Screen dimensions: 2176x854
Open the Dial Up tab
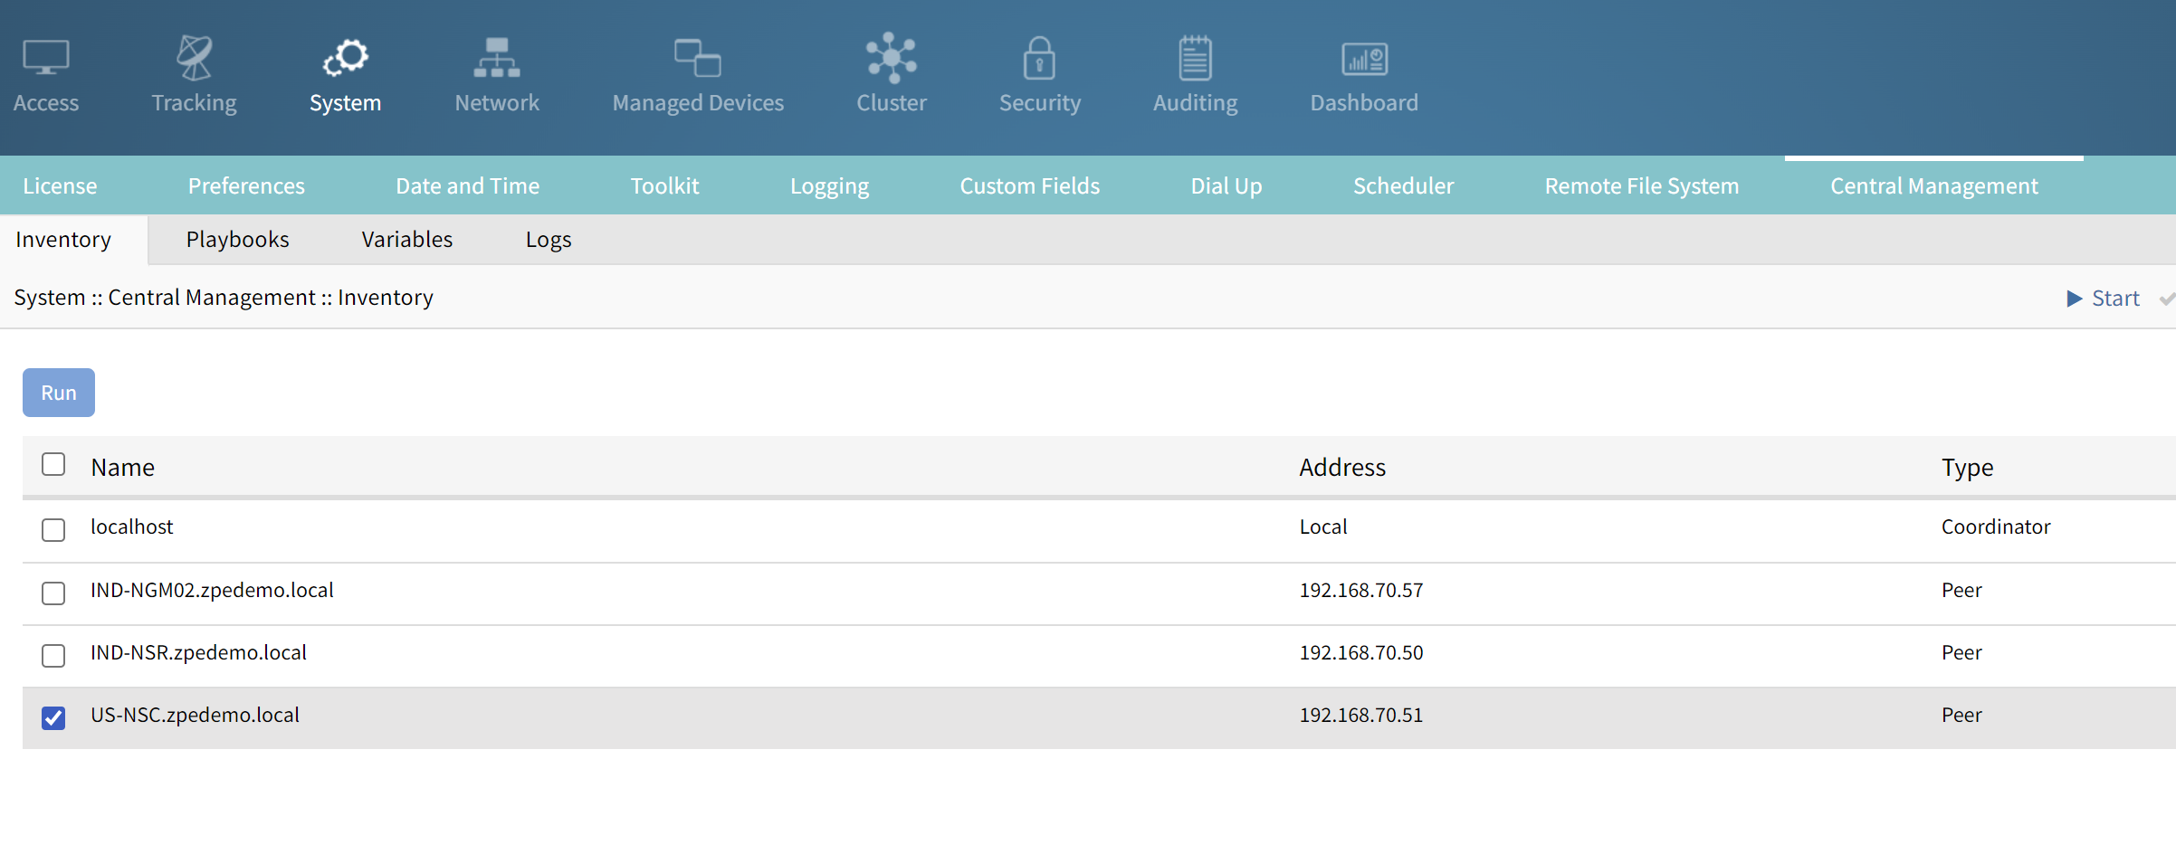1226,186
